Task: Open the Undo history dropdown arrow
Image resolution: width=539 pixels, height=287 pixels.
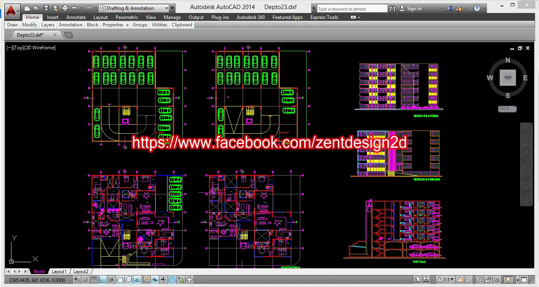Action: pyautogui.click(x=81, y=8)
